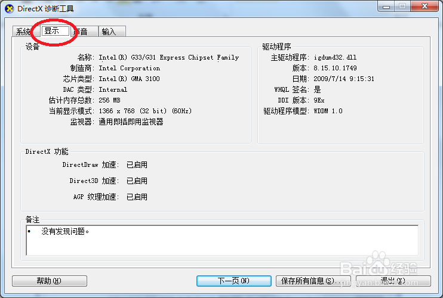
Task: Click Direct3D 加速 status '已启用'
Action: (137, 181)
